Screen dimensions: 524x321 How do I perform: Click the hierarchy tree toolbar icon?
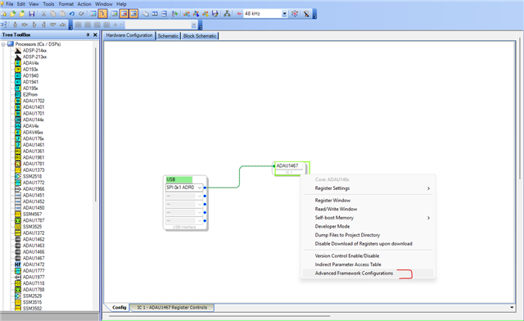(x=227, y=14)
